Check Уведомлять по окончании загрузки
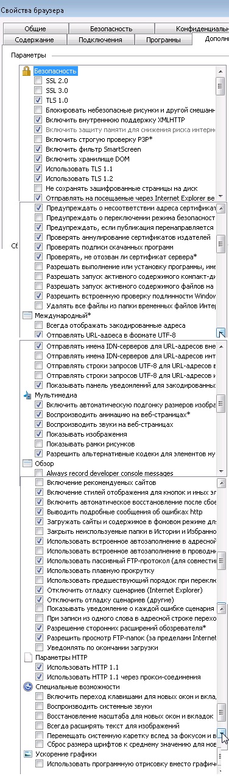The width and height of the screenshot is (229, 776). pyautogui.click(x=39, y=648)
